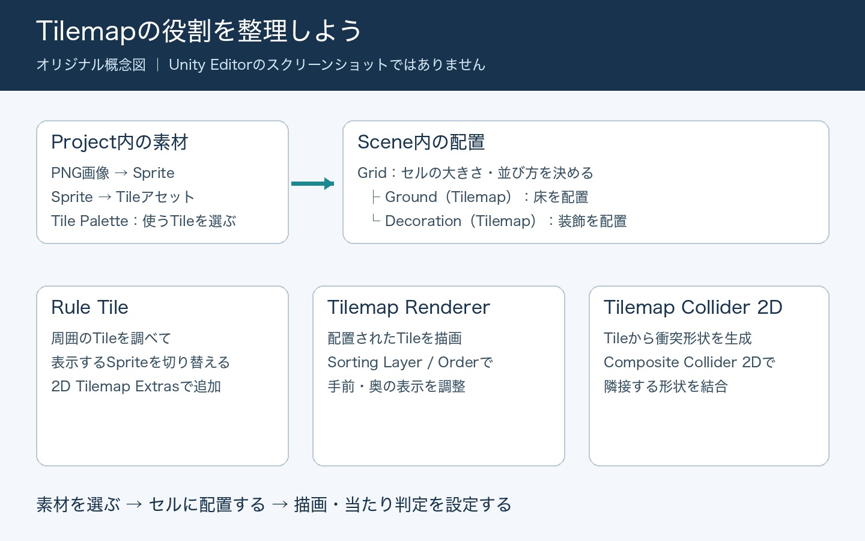The height and width of the screenshot is (541, 865).
Task: Click the line 'Sorting Layer / Orderで'
Action: [x=410, y=362]
